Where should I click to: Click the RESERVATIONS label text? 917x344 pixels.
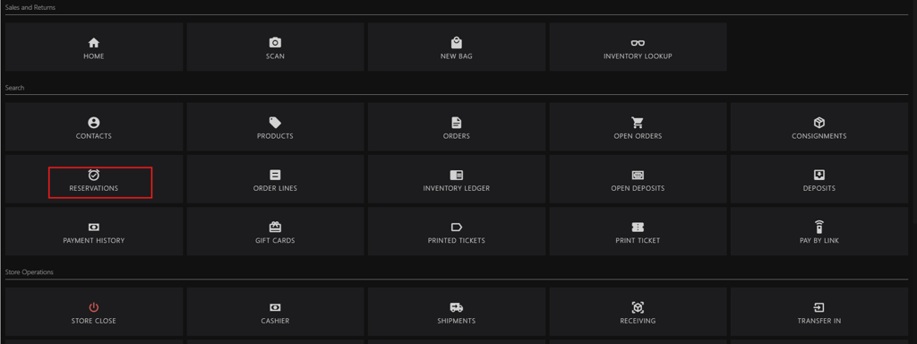point(93,188)
